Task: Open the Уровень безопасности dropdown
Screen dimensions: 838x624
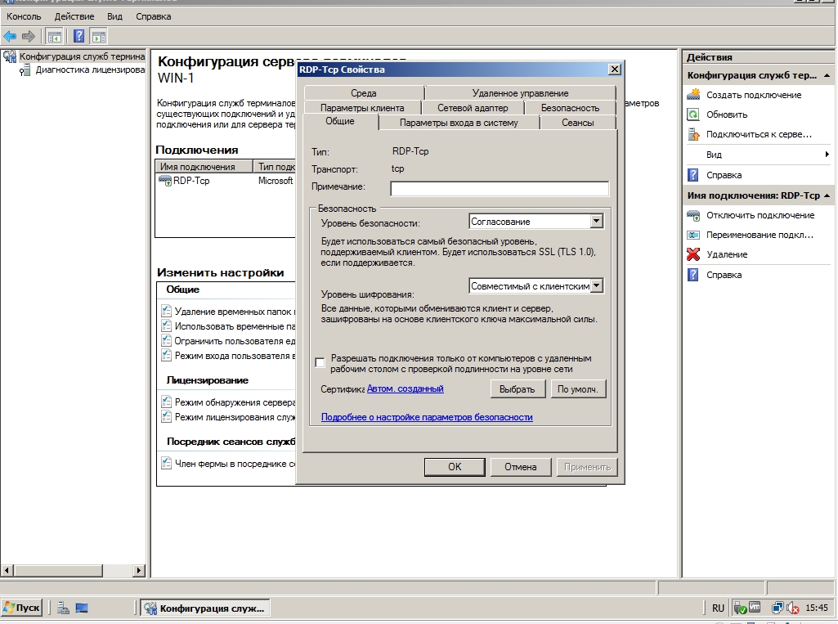Action: click(x=597, y=222)
